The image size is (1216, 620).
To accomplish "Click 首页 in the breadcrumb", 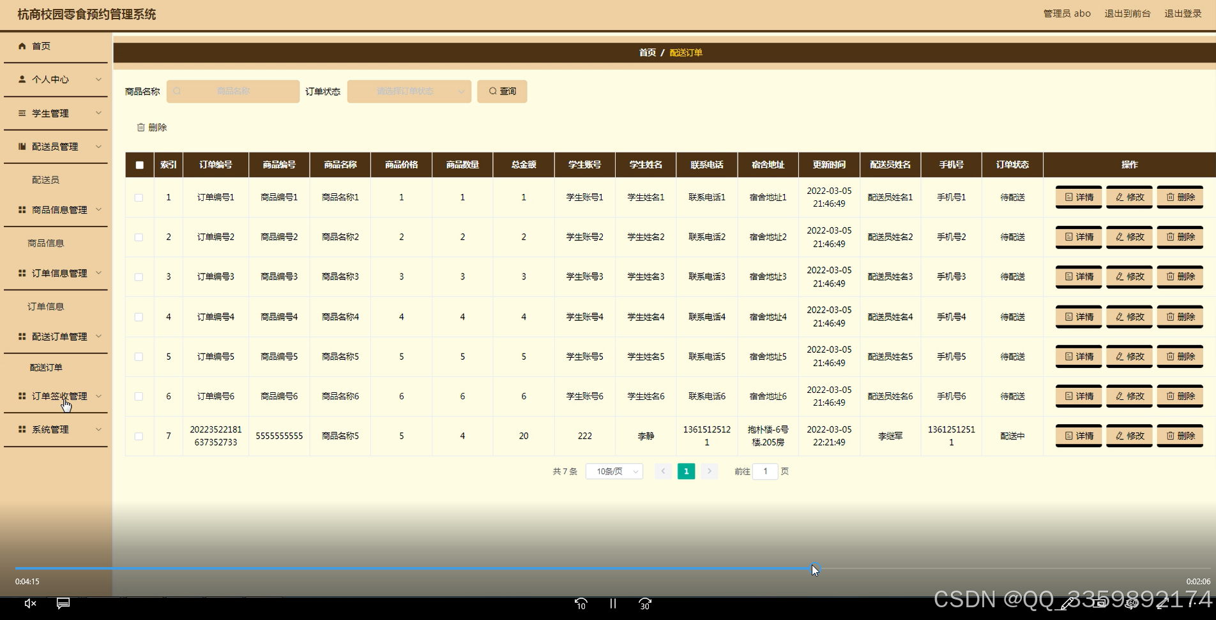I will [x=647, y=52].
